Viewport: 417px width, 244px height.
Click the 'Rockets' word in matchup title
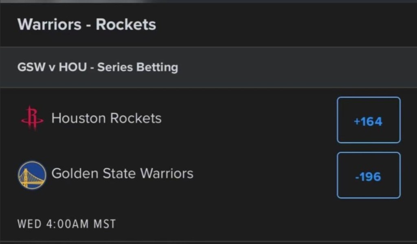(x=126, y=24)
